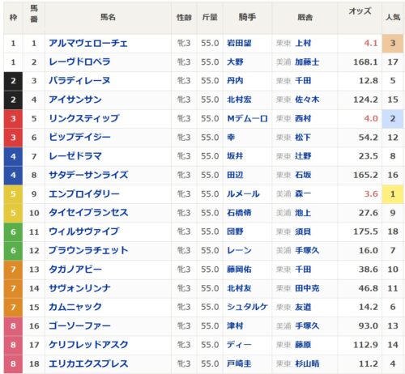
Task: Open jockey 岩田望 link
Action: coord(239,43)
